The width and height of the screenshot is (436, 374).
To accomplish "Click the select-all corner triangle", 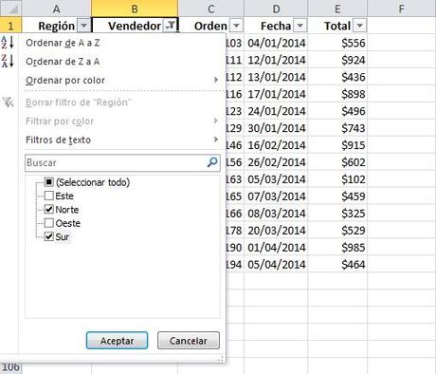I will (12, 9).
